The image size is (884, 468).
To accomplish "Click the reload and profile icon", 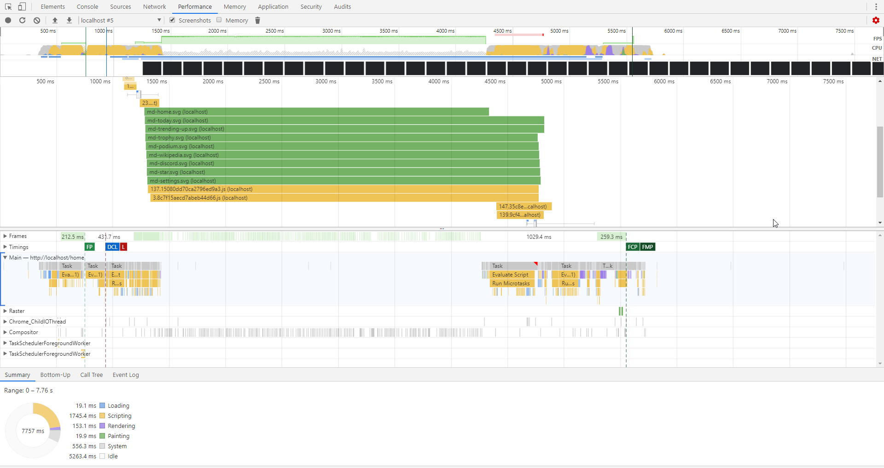I will (x=22, y=20).
